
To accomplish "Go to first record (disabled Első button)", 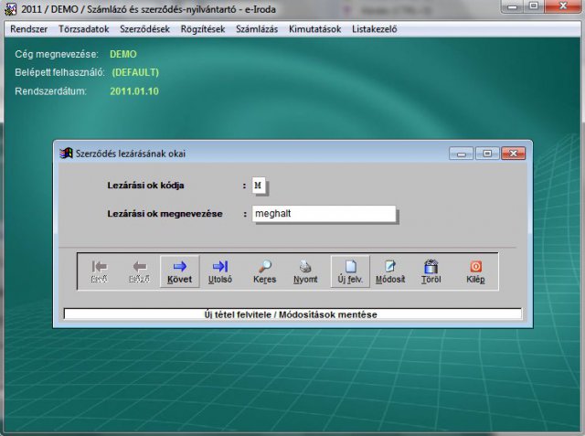I will [100, 271].
